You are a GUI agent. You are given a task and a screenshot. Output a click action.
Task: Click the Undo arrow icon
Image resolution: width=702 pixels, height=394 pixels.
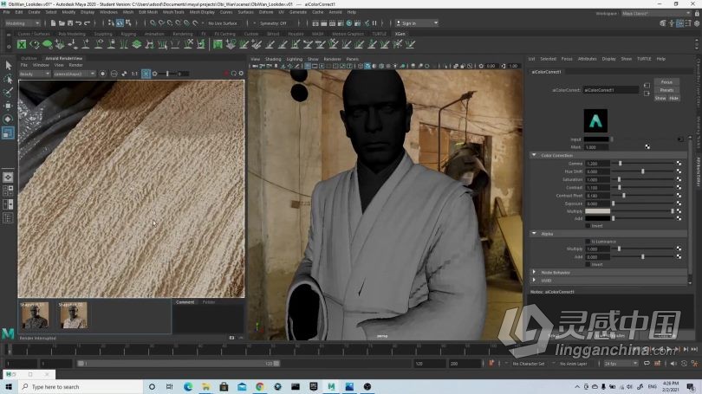tap(79, 23)
